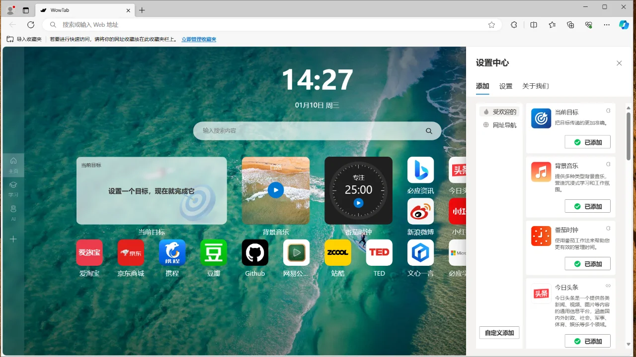Open the 京东商城 shortcut
This screenshot has height=357, width=636.
click(x=131, y=252)
